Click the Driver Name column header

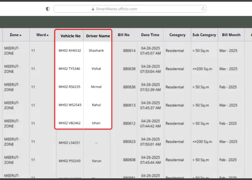point(98,36)
